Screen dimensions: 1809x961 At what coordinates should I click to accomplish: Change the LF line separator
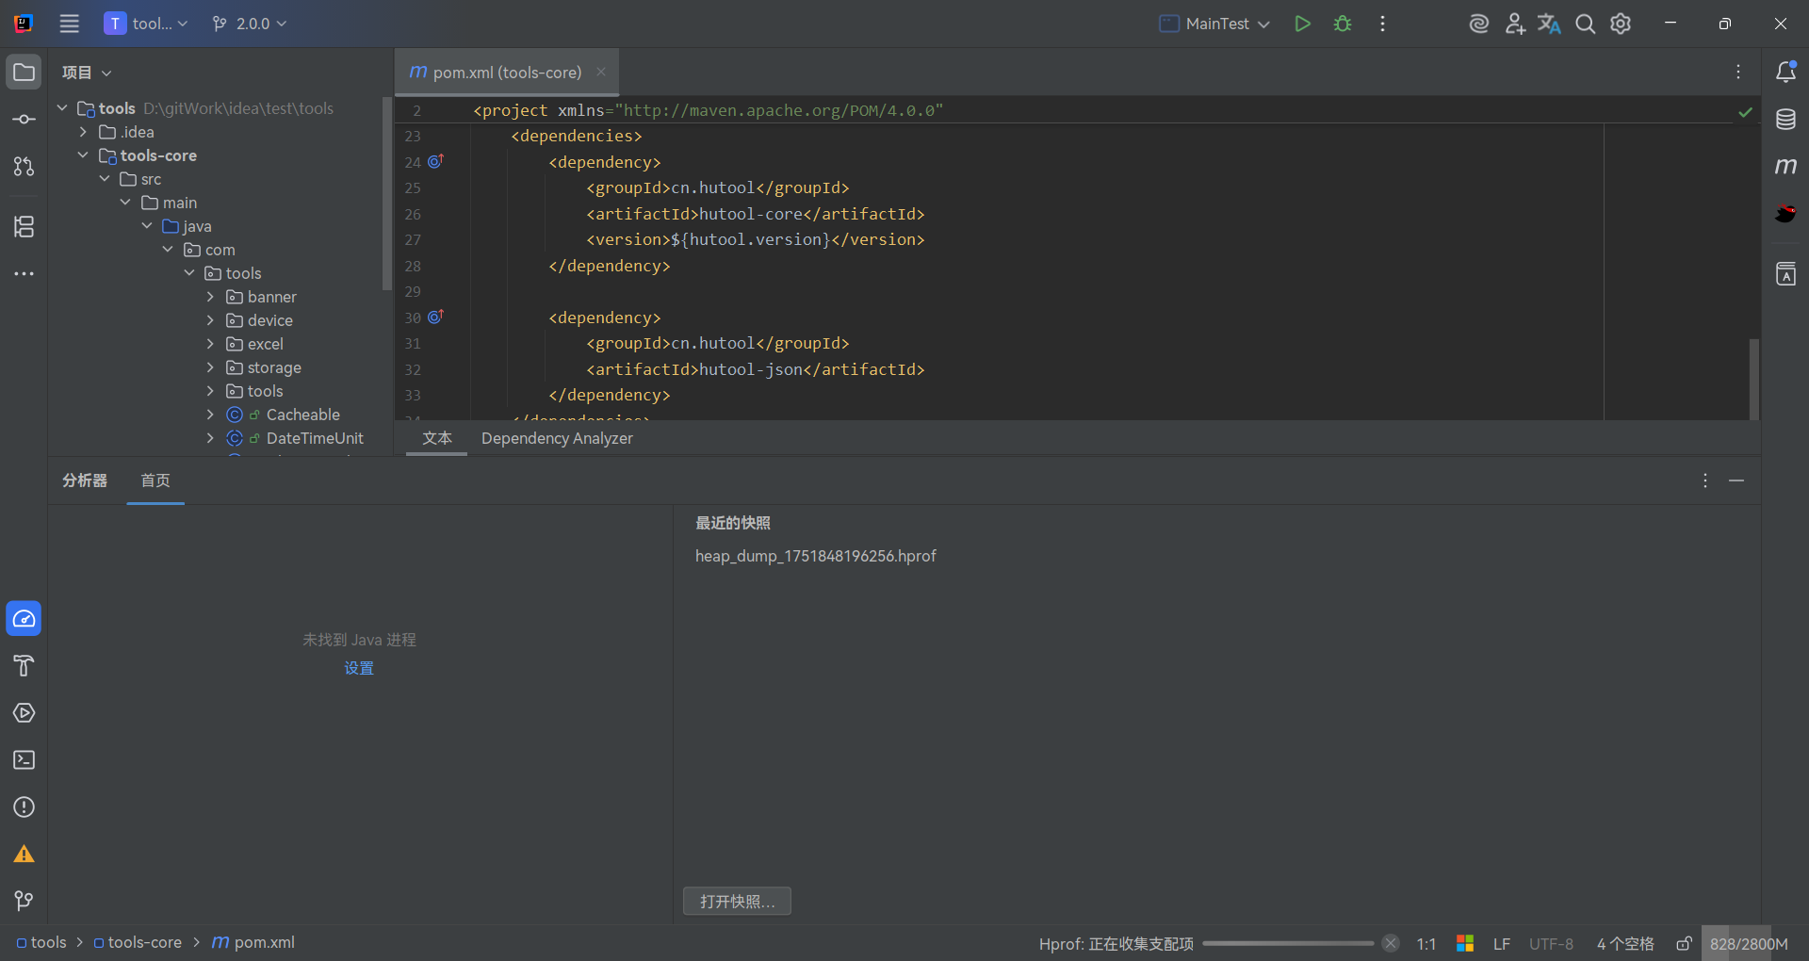[x=1502, y=943]
